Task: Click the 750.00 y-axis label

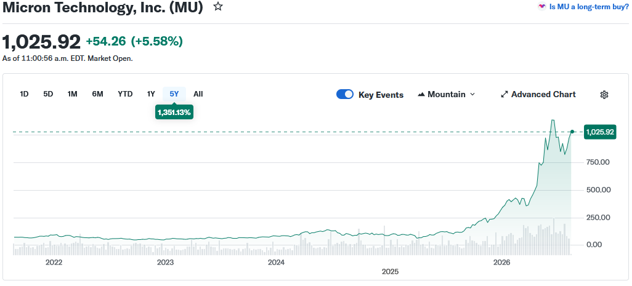Action: 598,162
